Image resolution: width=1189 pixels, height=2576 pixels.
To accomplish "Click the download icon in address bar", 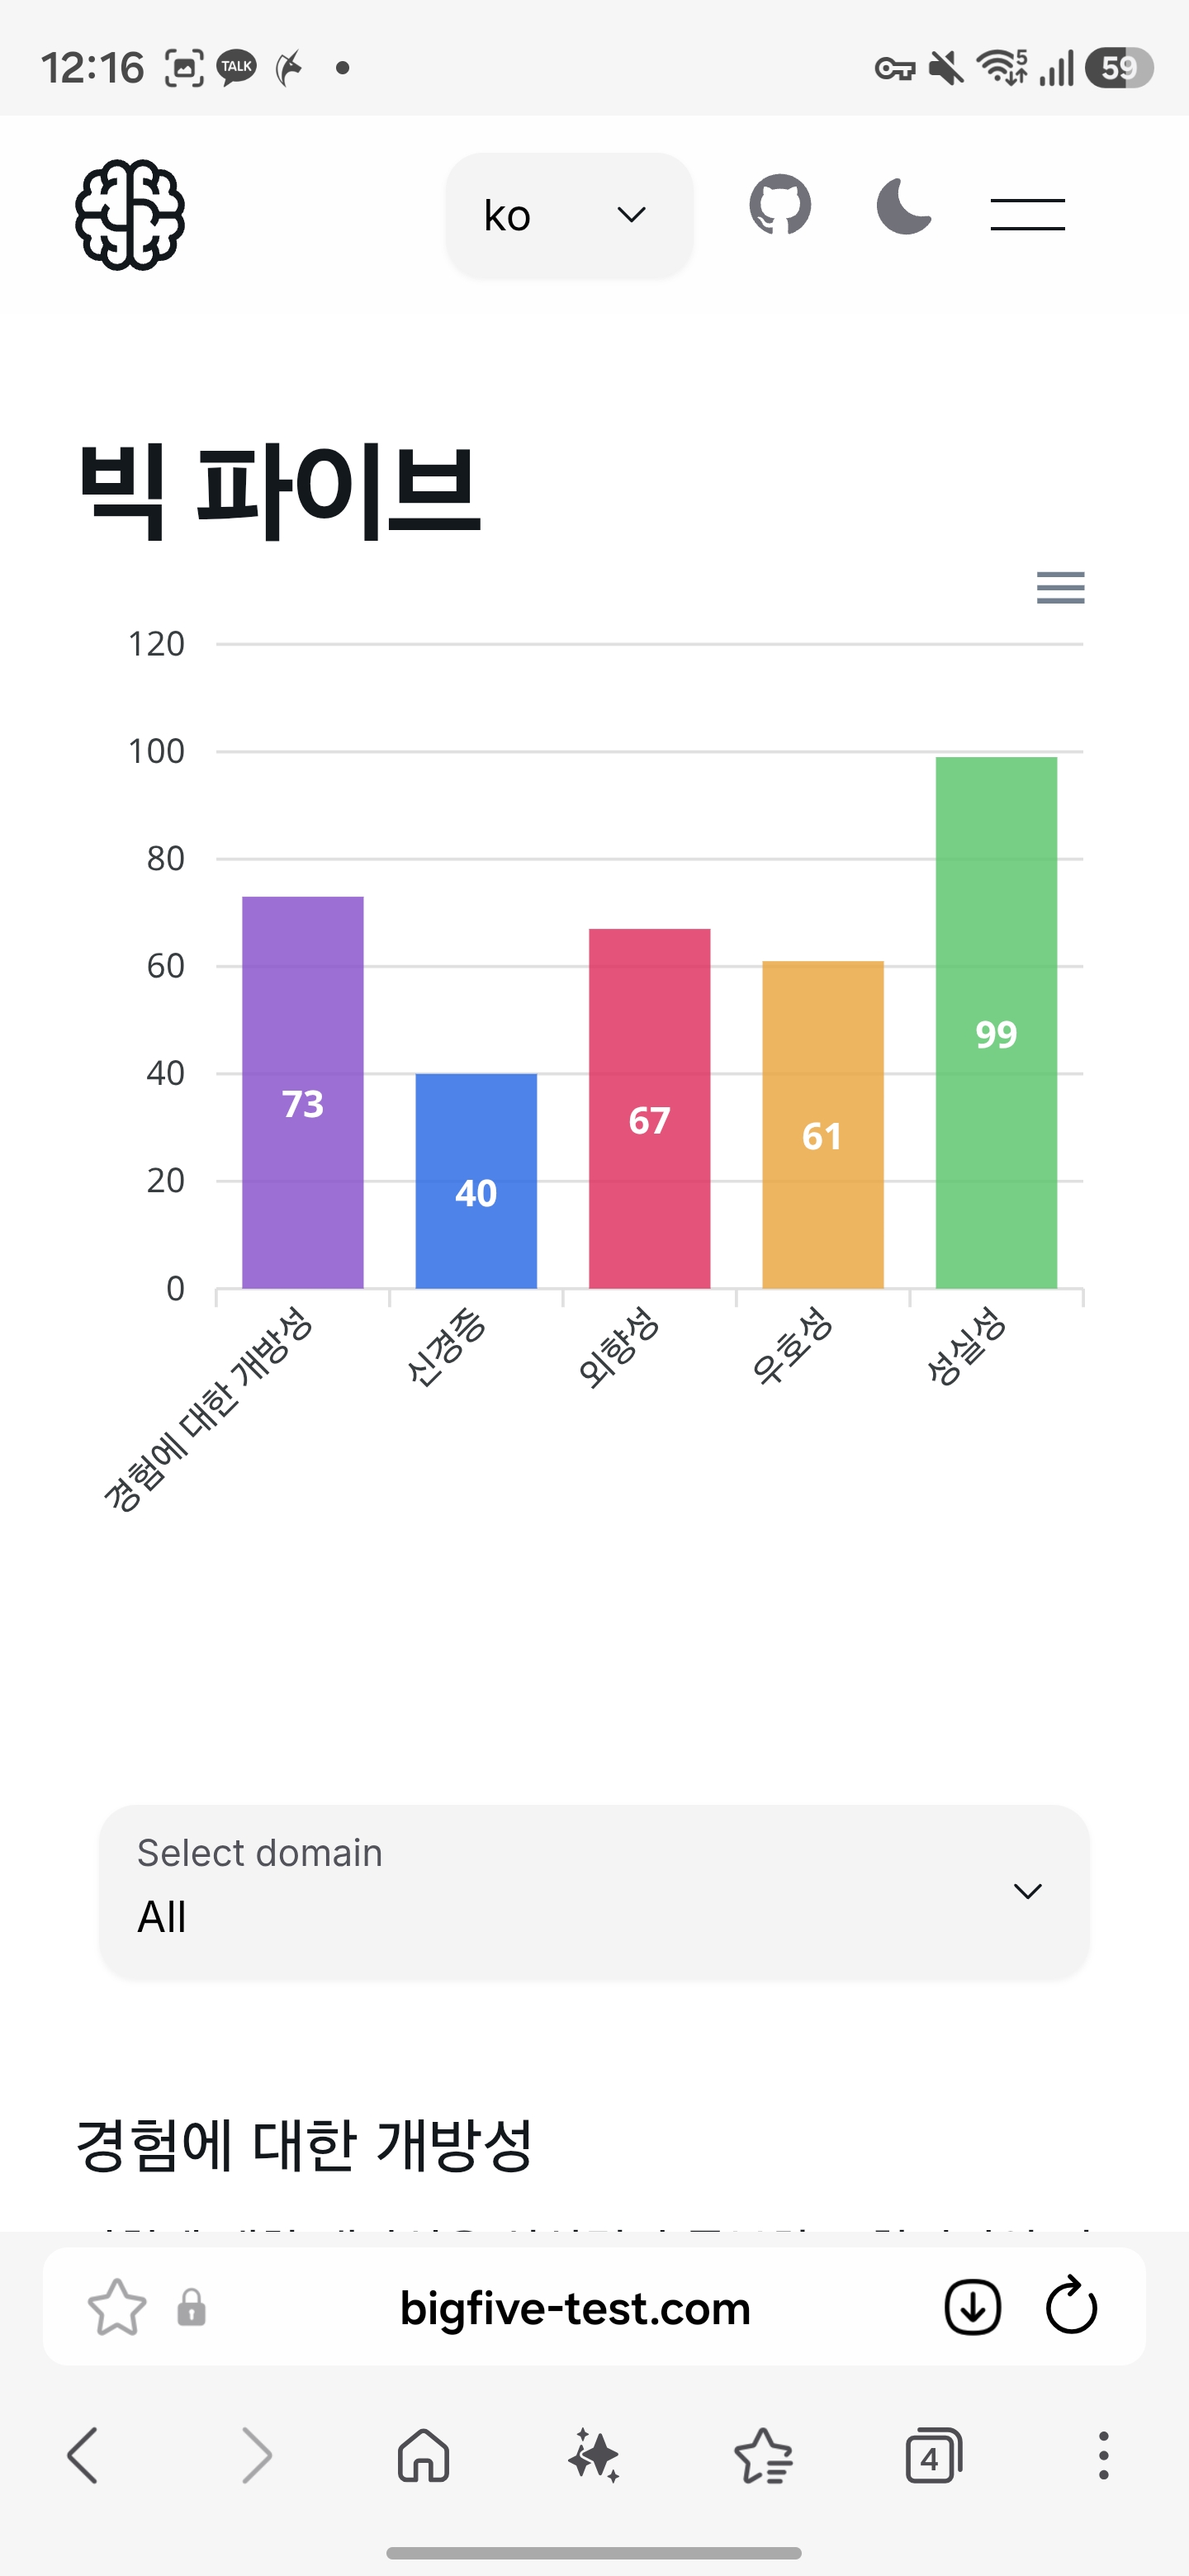I will (972, 2308).
